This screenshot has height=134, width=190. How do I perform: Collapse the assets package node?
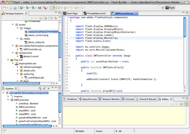click(13, 25)
